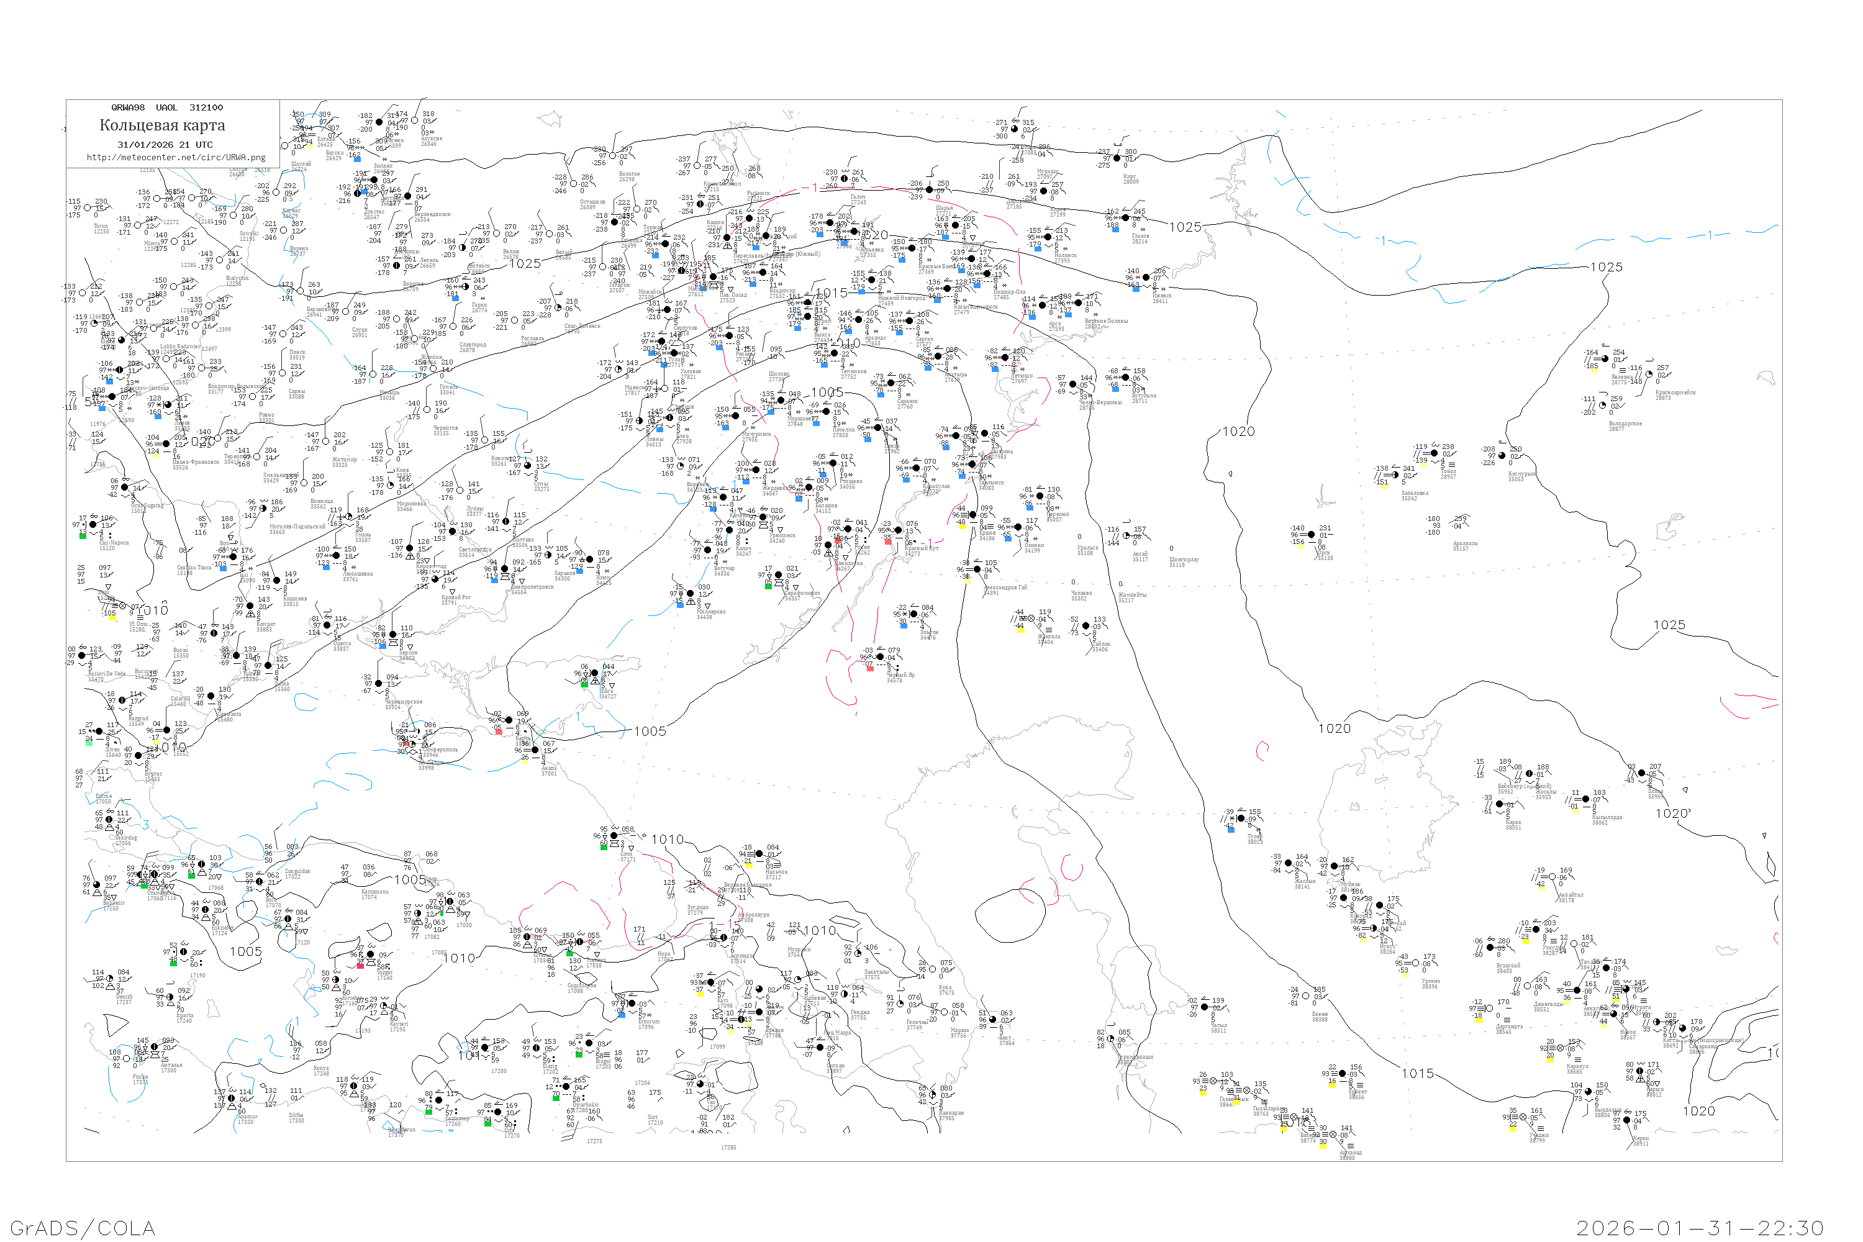Click the filled station circle at Ижевск
Image resolution: width=1863 pixels, height=1242 pixels.
[1145, 278]
